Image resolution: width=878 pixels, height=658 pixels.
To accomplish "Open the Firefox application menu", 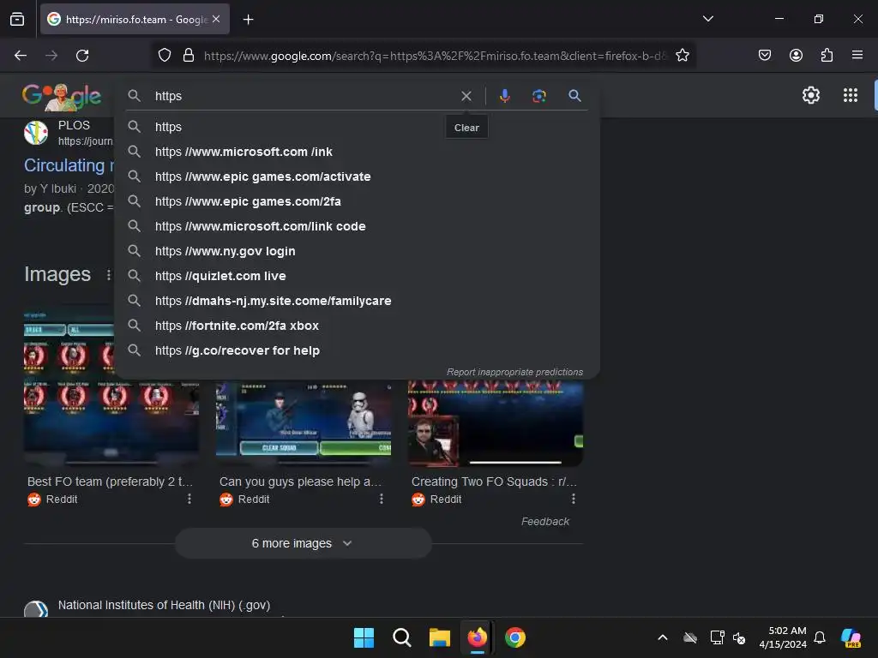I will [857, 55].
